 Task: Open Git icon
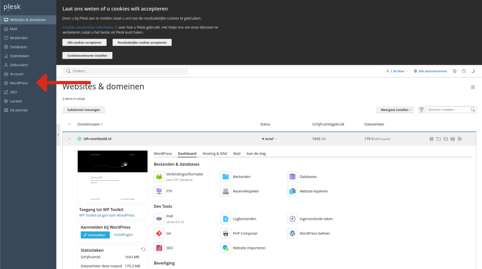tap(159, 234)
